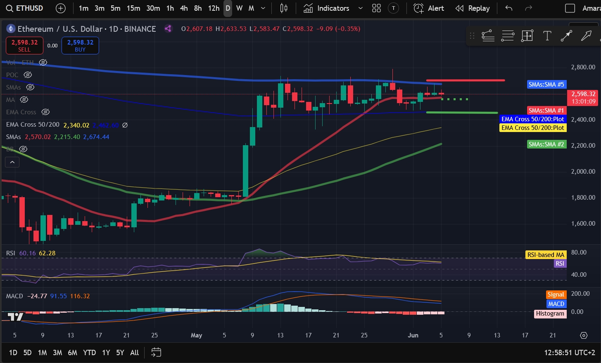Show the hidden EMA Cross indicator
The width and height of the screenshot is (601, 363).
[46, 112]
